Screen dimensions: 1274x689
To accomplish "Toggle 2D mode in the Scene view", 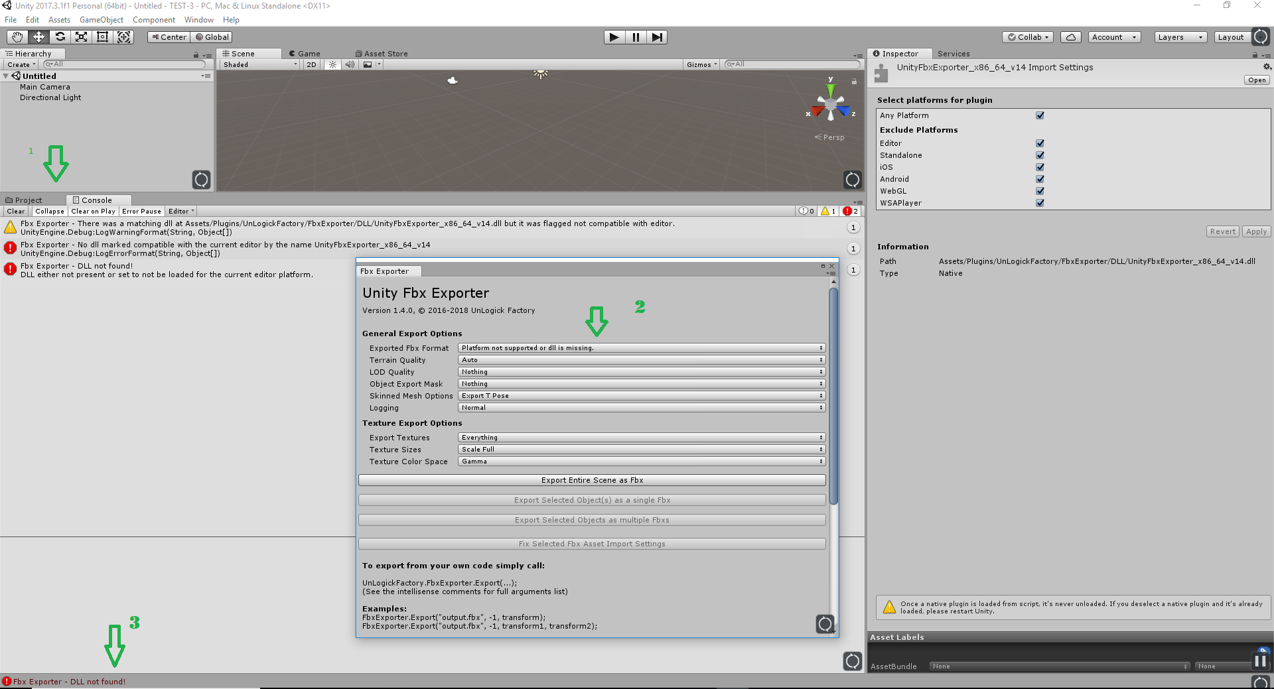I will (x=311, y=64).
